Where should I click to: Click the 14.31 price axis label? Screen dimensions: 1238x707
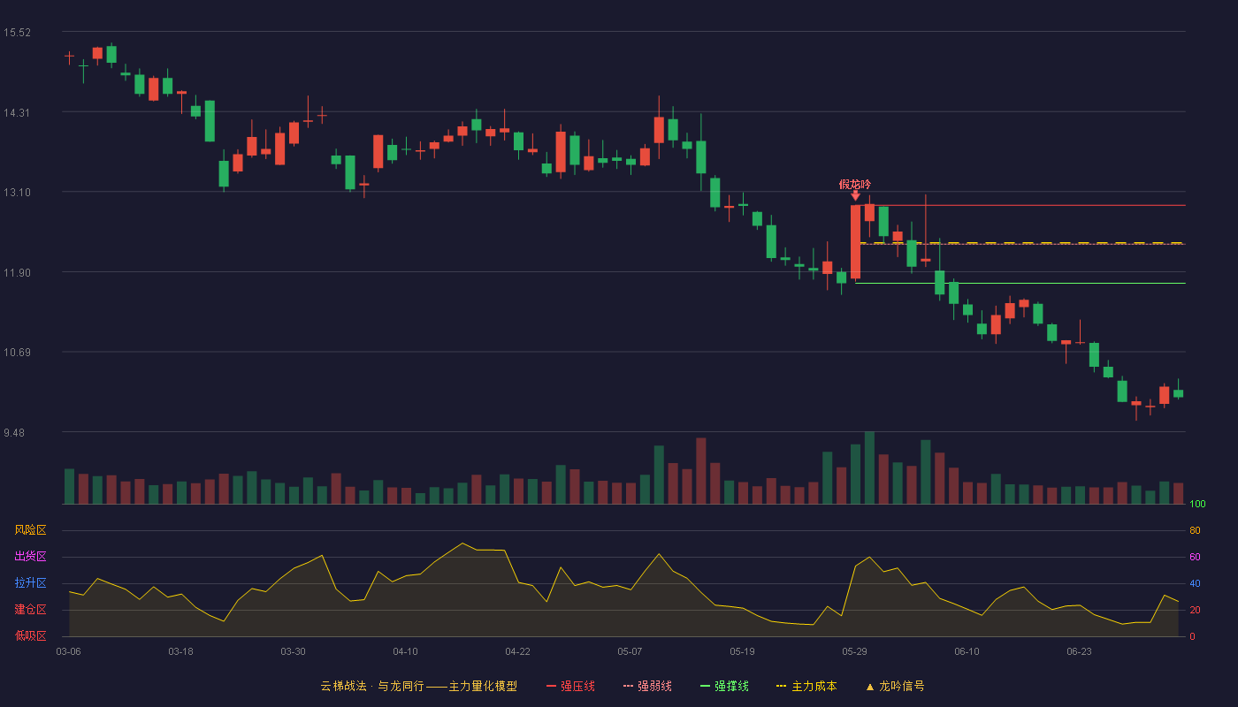point(17,112)
